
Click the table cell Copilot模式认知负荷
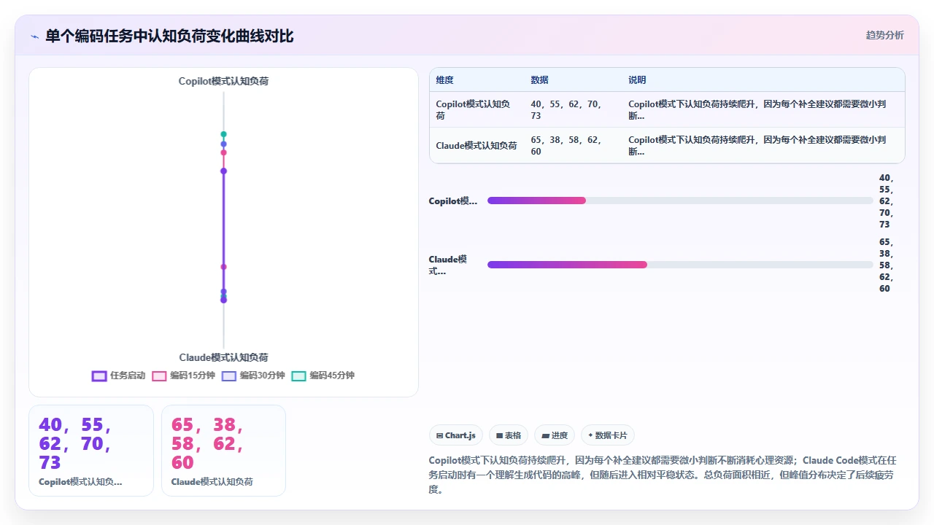pyautogui.click(x=476, y=110)
